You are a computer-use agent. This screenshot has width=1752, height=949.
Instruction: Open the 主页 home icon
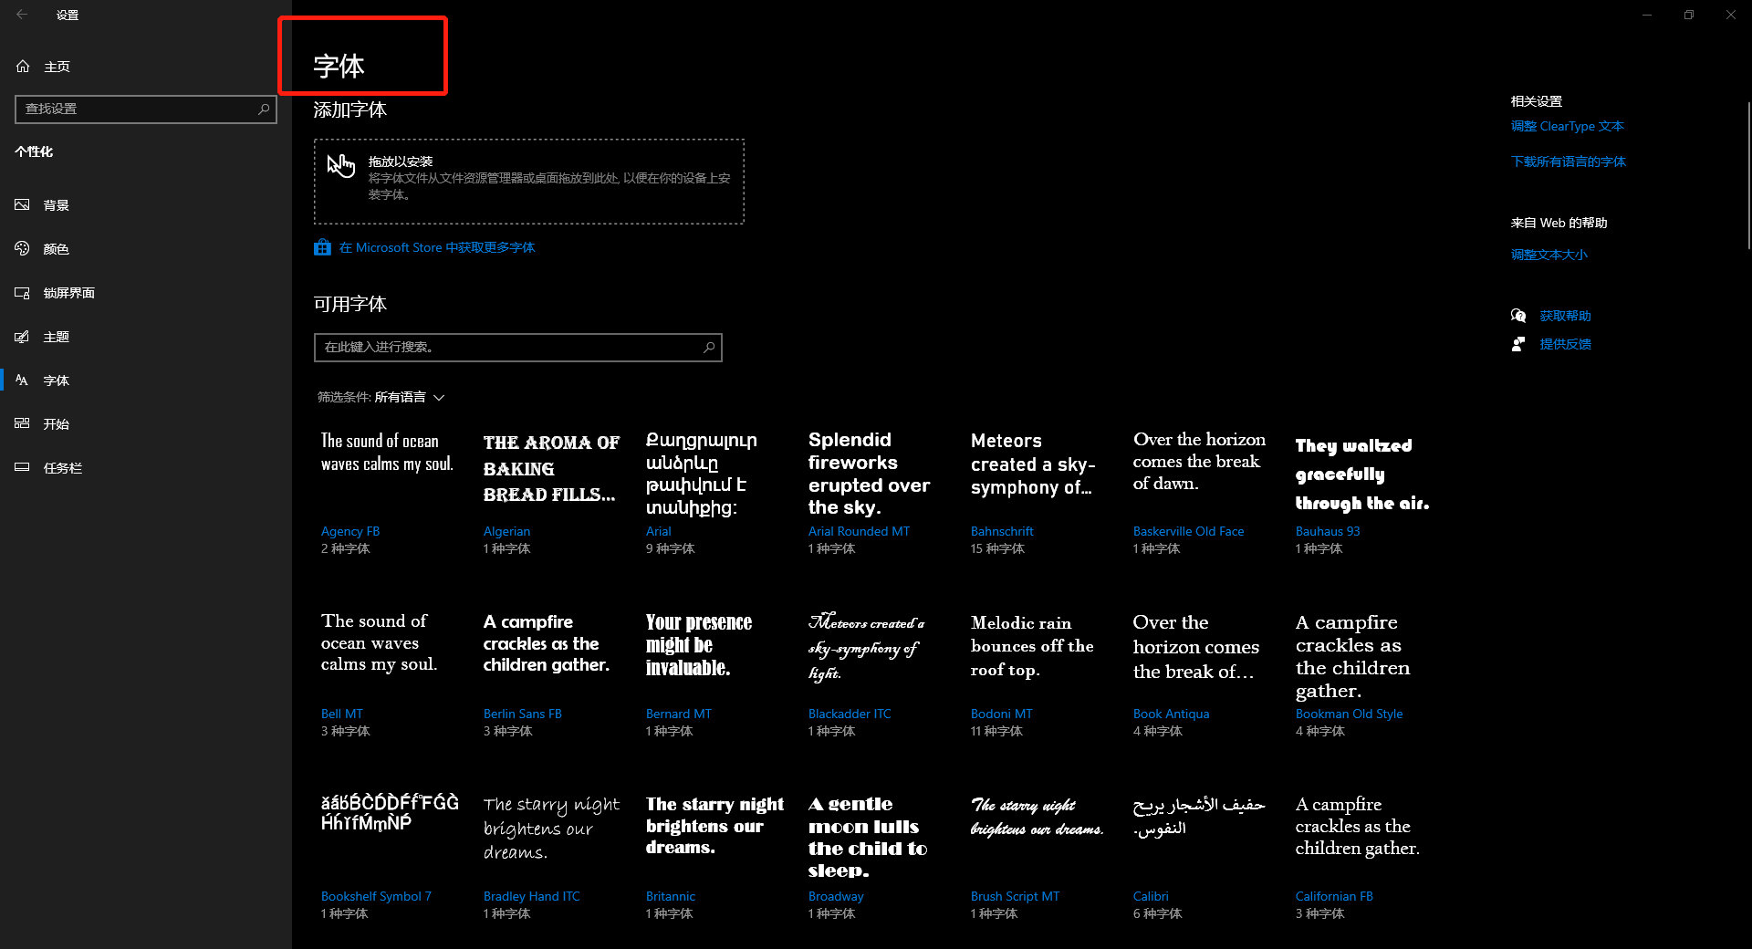pos(23,67)
